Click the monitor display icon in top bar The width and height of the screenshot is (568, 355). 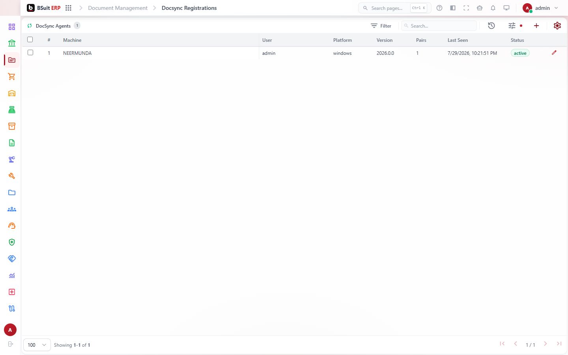coord(506,8)
